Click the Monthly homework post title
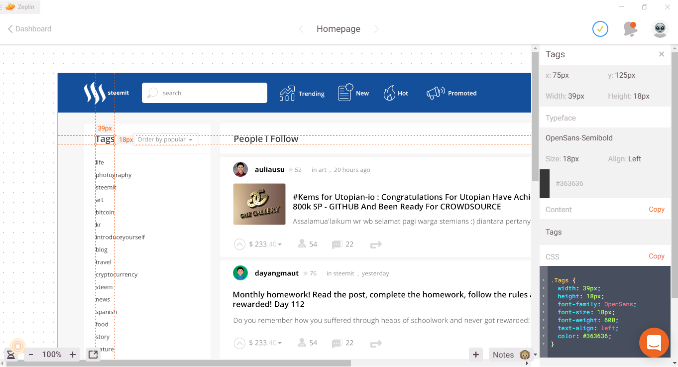 pos(382,299)
